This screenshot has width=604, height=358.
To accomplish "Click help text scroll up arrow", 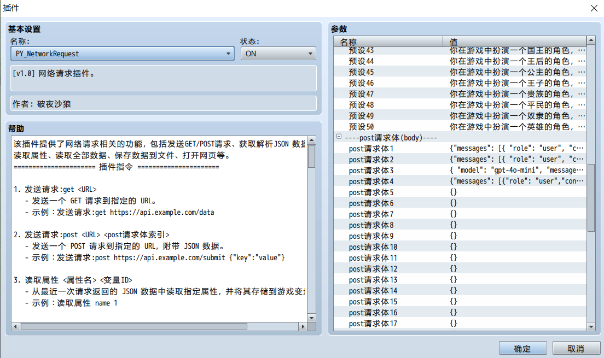I will coord(312,140).
